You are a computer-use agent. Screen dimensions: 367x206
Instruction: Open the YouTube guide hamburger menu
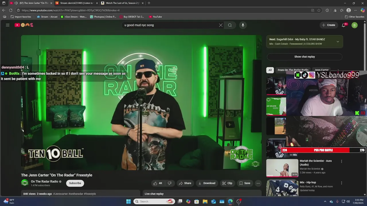8,25
